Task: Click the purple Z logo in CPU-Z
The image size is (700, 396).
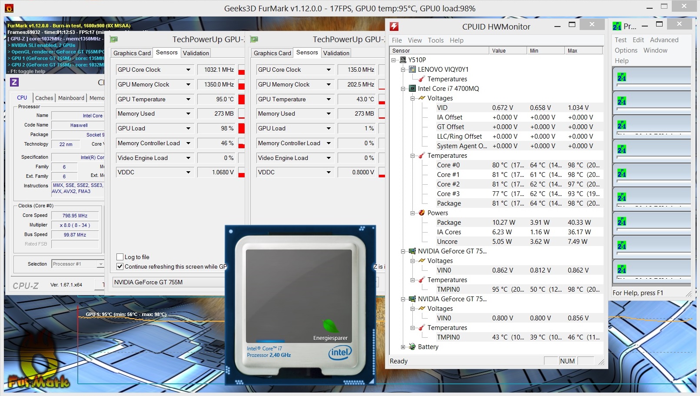Action: pyautogui.click(x=14, y=82)
